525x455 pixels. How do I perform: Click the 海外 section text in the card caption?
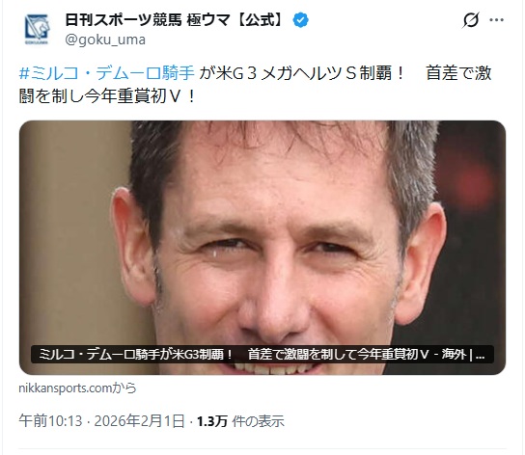coord(454,355)
